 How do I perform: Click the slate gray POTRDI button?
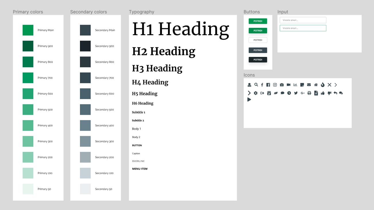pos(258,50)
